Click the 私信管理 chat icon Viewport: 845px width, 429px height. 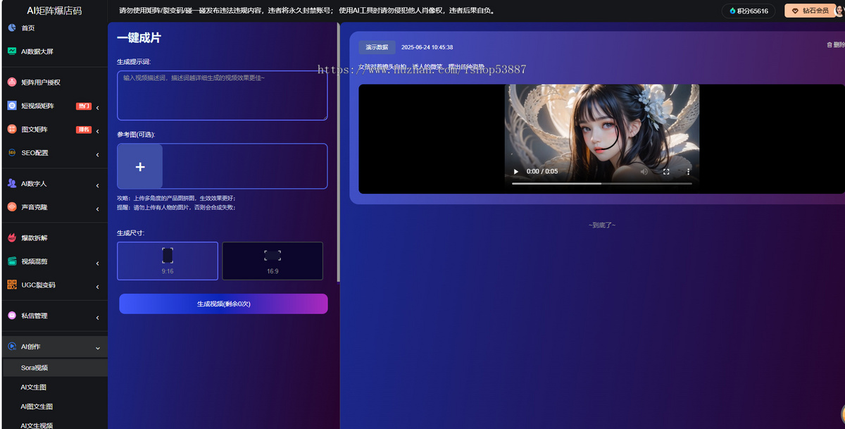tap(12, 316)
